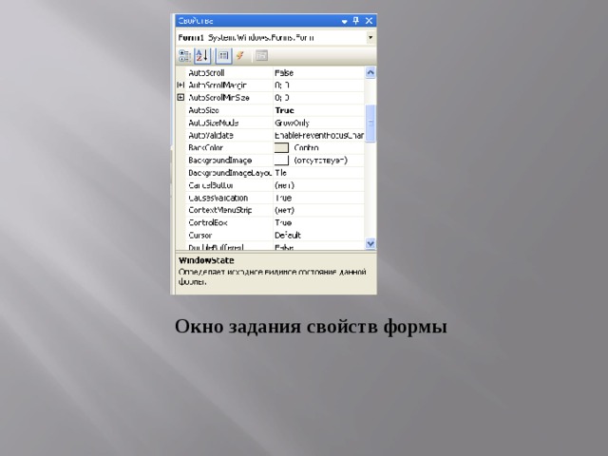Open the Events view via the lightning bolt icon
608x456 pixels.
tap(240, 55)
